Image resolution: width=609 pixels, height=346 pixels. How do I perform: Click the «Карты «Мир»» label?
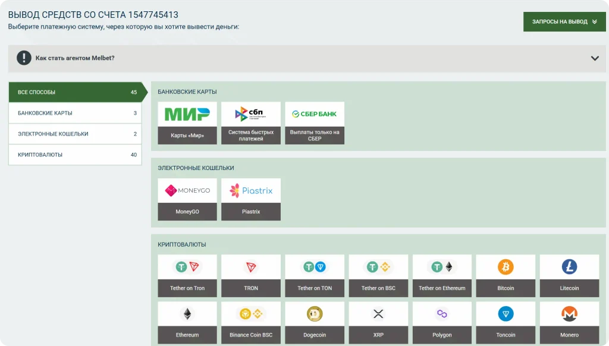(187, 136)
